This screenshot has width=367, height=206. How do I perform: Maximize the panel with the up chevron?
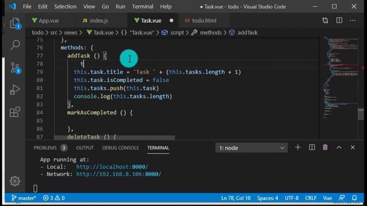339,148
